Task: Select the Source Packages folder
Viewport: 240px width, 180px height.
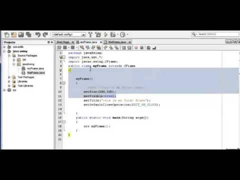Action: 27,55
